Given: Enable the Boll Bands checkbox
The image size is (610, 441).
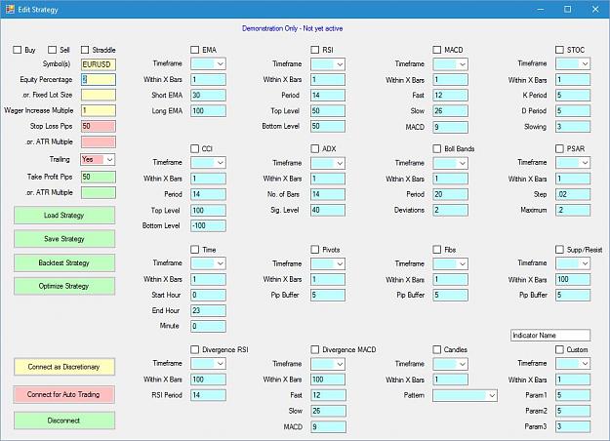Looking at the screenshot, I should [x=437, y=148].
